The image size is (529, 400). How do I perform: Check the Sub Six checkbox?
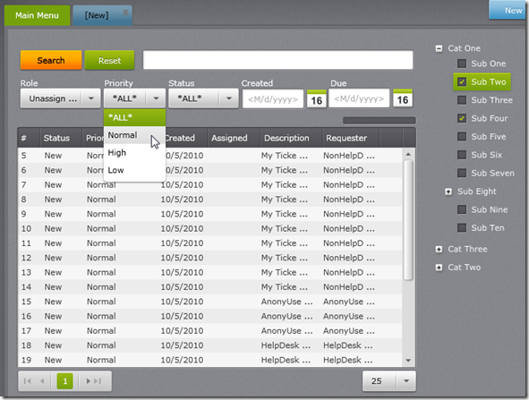tap(462, 155)
